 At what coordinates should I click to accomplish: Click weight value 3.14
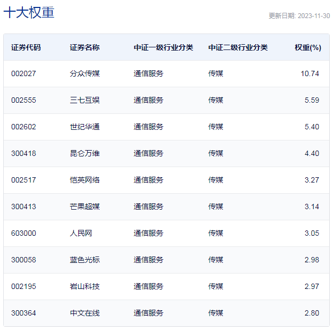click(312, 206)
